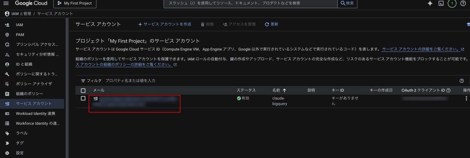Select the claude-bigquery row checkbox

click(83, 98)
